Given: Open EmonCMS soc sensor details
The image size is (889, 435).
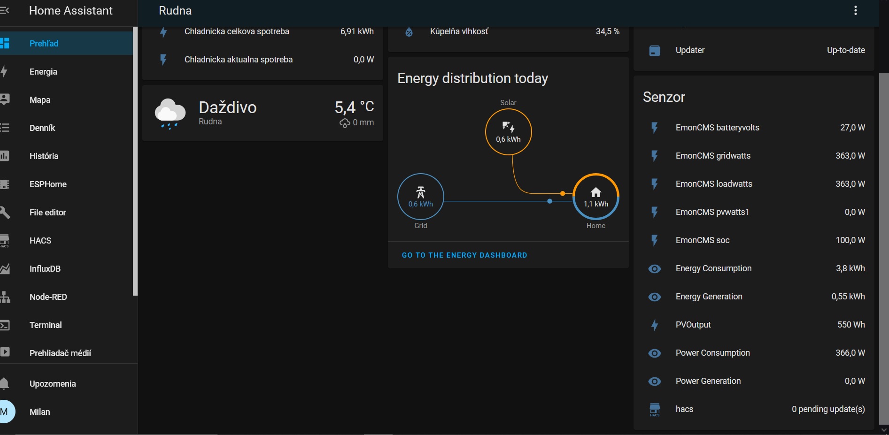Looking at the screenshot, I should click(x=754, y=240).
